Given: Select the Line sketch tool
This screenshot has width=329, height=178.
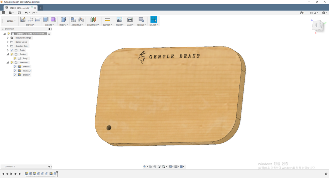Looking at the screenshot, I should (x=30, y=20).
